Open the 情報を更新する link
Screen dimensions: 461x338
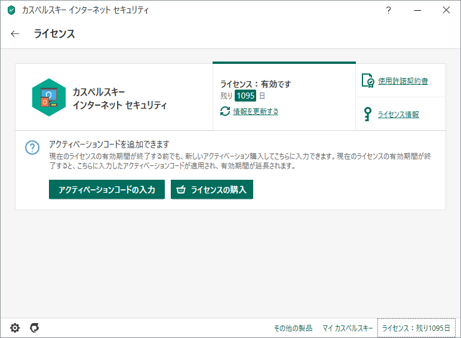pos(256,112)
